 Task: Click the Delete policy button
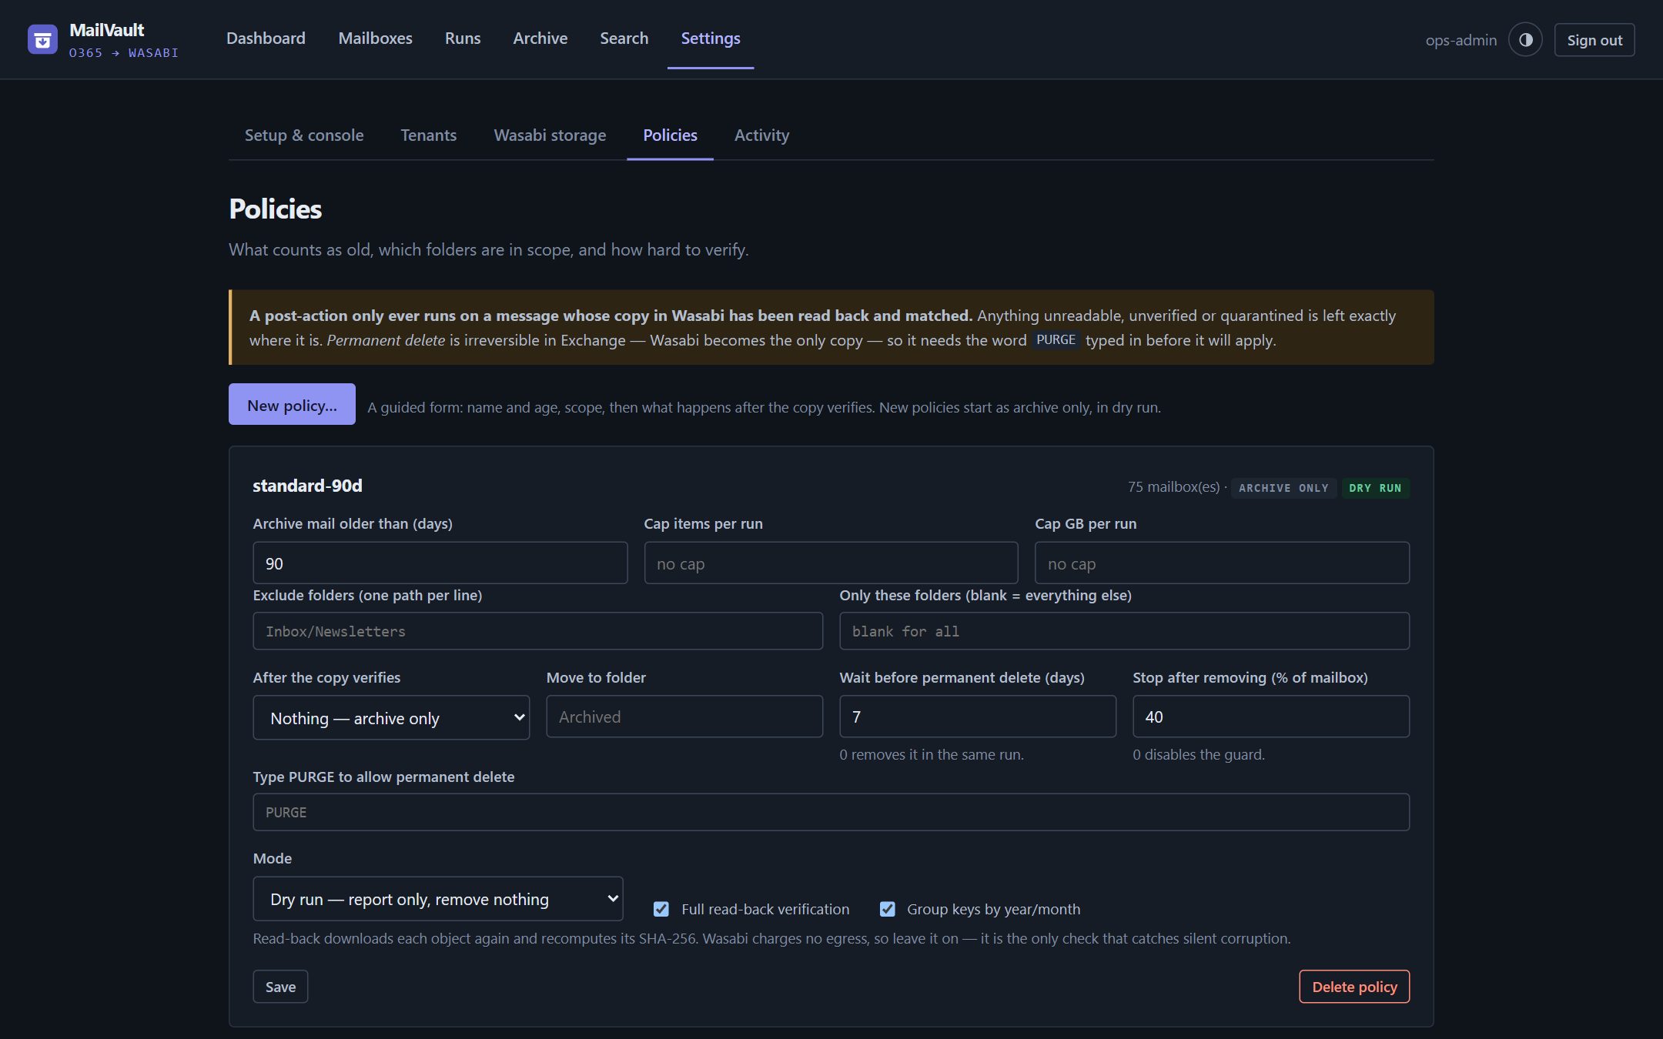(1354, 987)
